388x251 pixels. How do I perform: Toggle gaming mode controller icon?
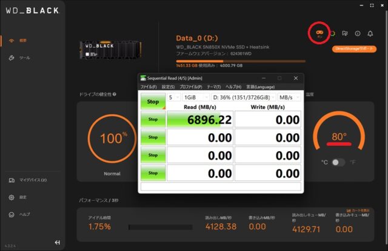click(319, 32)
